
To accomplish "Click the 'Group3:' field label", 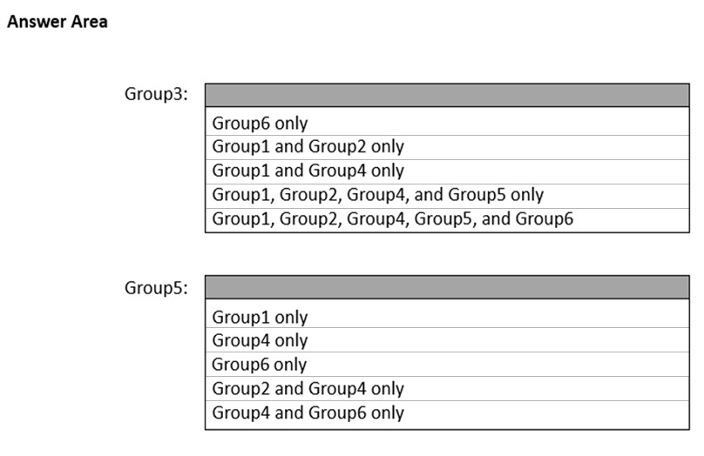I will click(156, 95).
